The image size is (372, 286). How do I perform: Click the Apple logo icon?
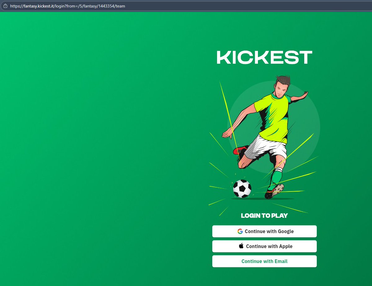(241, 246)
